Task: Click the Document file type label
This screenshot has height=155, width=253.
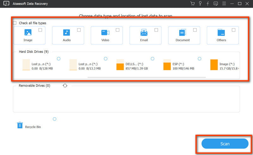Action: point(183,40)
